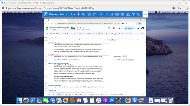
Task: Open the Format menu in Google Sheets
Action: [x=69, y=30]
